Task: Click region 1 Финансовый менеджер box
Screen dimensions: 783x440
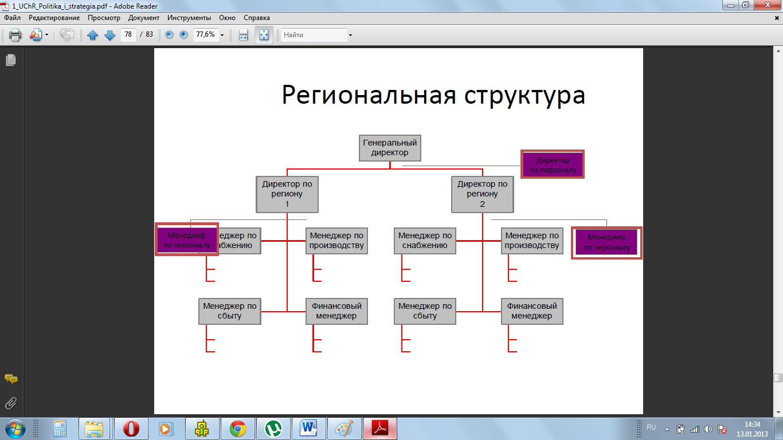Action: click(x=336, y=311)
